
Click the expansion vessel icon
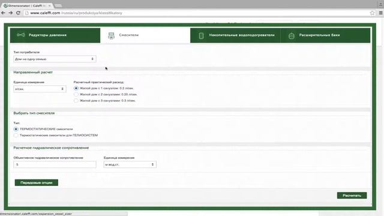[x=291, y=36]
